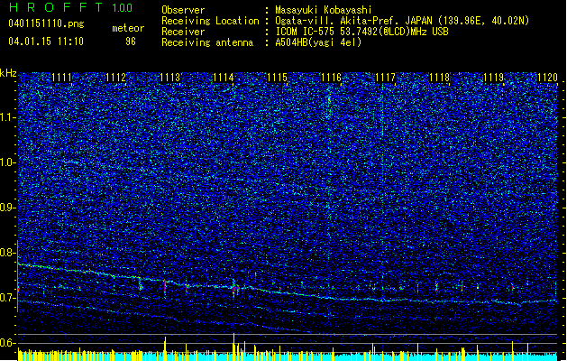Click the 1115 time marker
The width and height of the screenshot is (567, 361).
coord(278,77)
